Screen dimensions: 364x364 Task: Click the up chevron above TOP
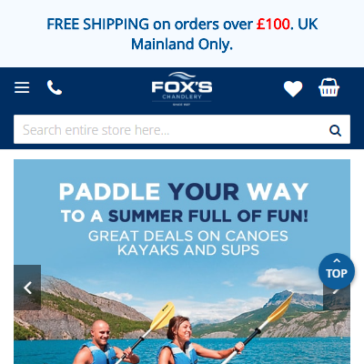[337, 260]
